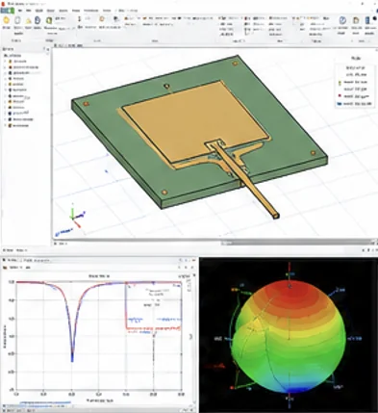378x413 pixels.
Task: Click the x-axis label below the plot
Action: 99,400
